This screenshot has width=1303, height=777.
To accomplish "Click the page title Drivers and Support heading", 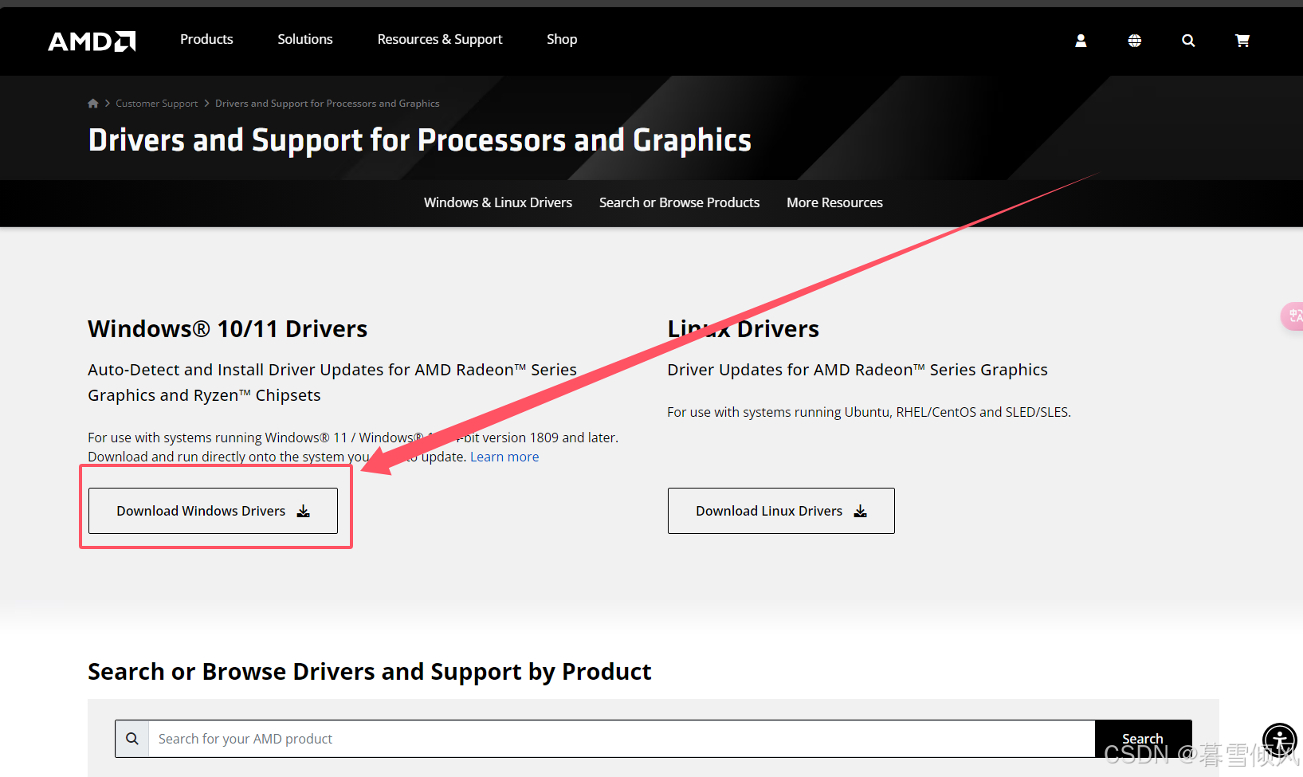I will click(420, 140).
